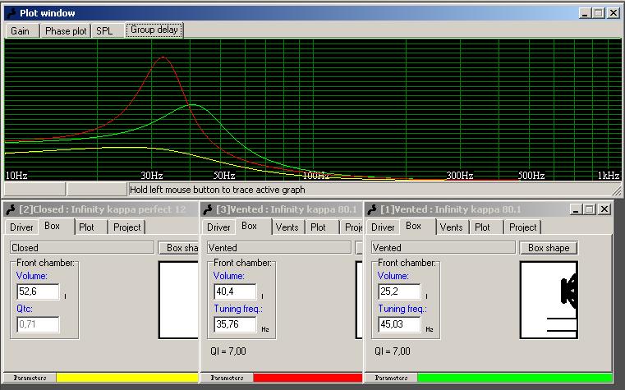Viewport: 625px width, 390px height.
Task: Click the speaker icon of [1]Vented window
Action: coord(372,209)
